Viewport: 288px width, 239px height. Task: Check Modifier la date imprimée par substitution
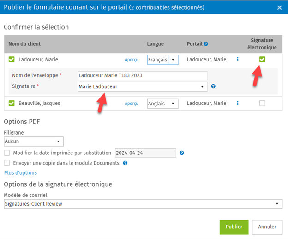pos(7,153)
